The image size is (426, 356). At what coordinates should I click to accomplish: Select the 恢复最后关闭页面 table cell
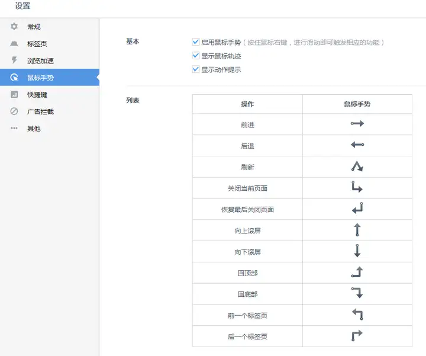coord(247,210)
